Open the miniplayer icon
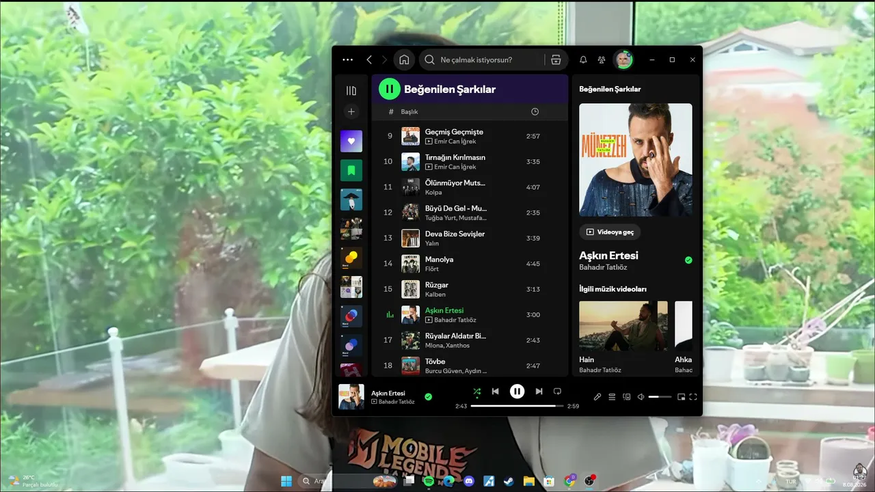Viewport: 875px width, 492px height. point(681,396)
